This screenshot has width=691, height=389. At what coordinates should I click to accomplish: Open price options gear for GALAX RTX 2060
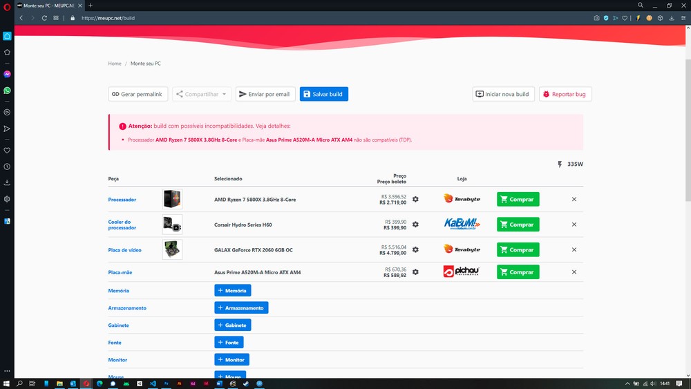coord(415,249)
